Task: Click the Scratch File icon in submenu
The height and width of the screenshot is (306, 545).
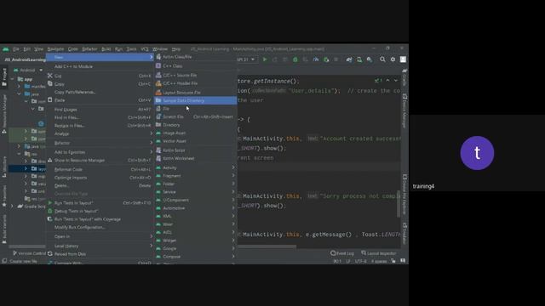Action: tap(158, 116)
